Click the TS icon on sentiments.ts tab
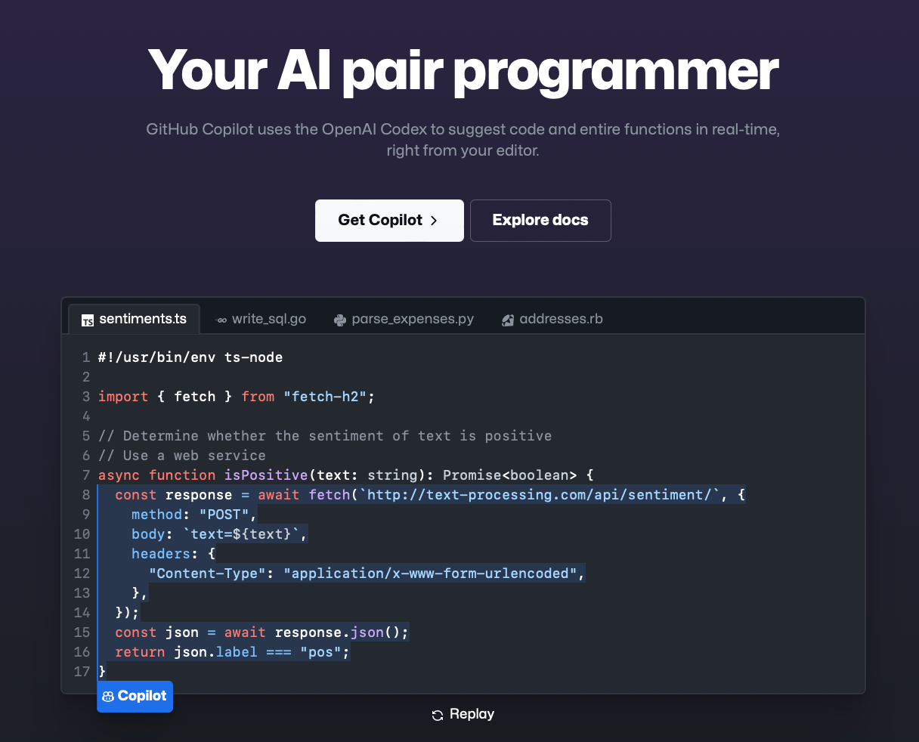919x742 pixels. [87, 319]
